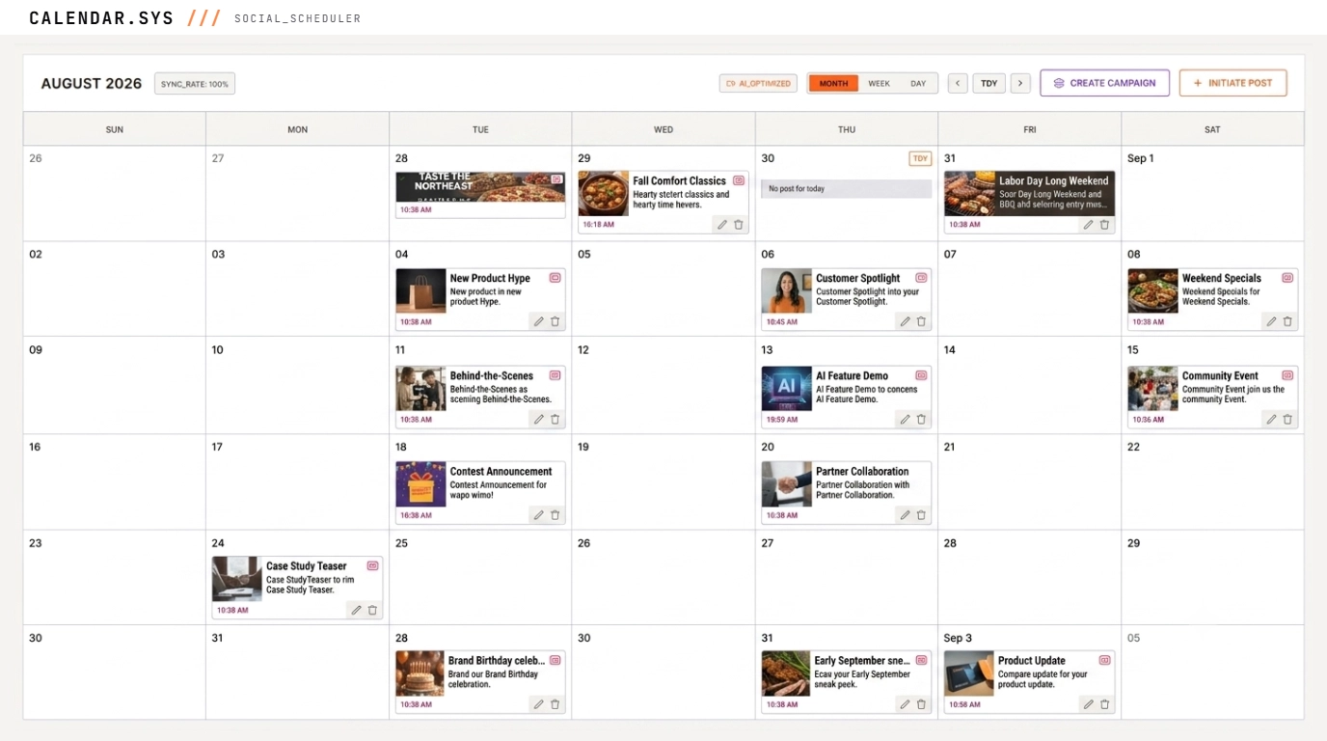Edit the Fall Comfort Classics post
Viewport: 1327px width, 741px height.
pyautogui.click(x=721, y=225)
